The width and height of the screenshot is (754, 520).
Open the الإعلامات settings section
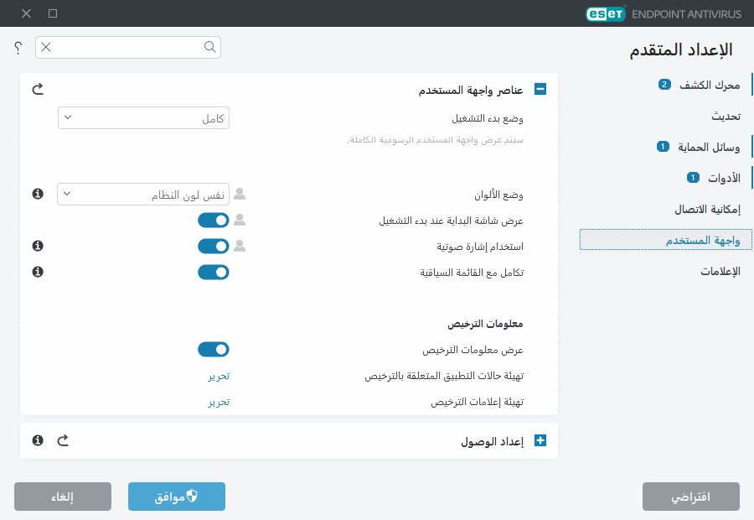pos(720,270)
